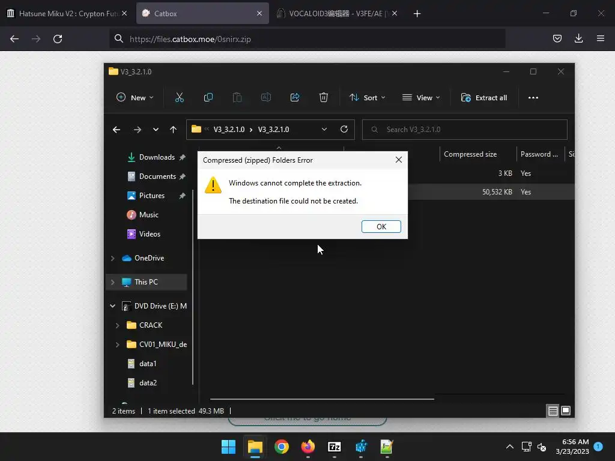
Task: Open the Sort dropdown menu
Action: coord(368,98)
